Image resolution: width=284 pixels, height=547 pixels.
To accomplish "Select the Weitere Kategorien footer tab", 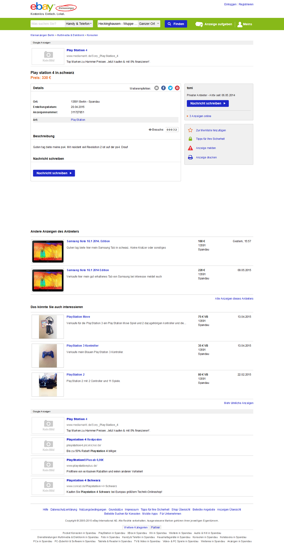I will pos(136,527).
